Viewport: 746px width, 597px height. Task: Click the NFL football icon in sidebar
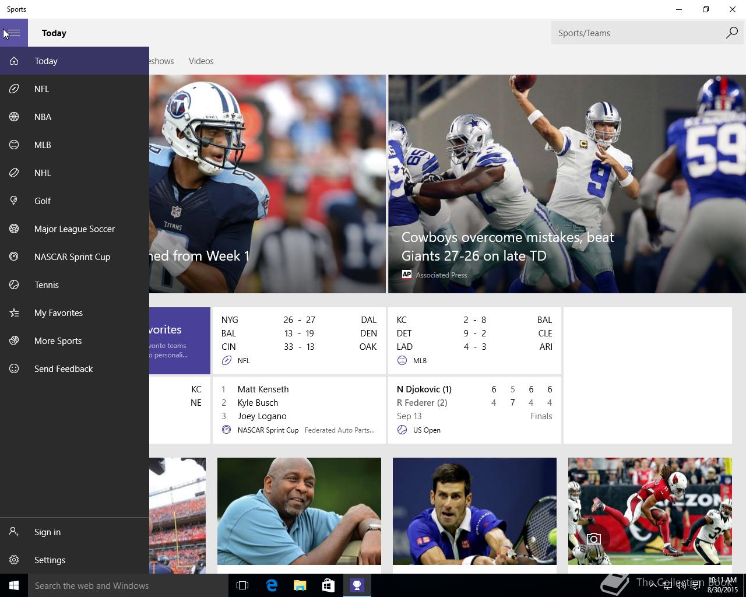tap(14, 89)
